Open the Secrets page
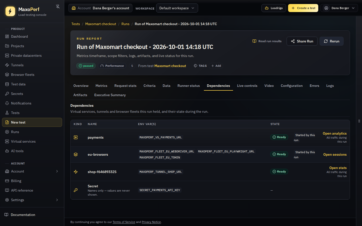This screenshot has height=226, width=362. [32, 94]
